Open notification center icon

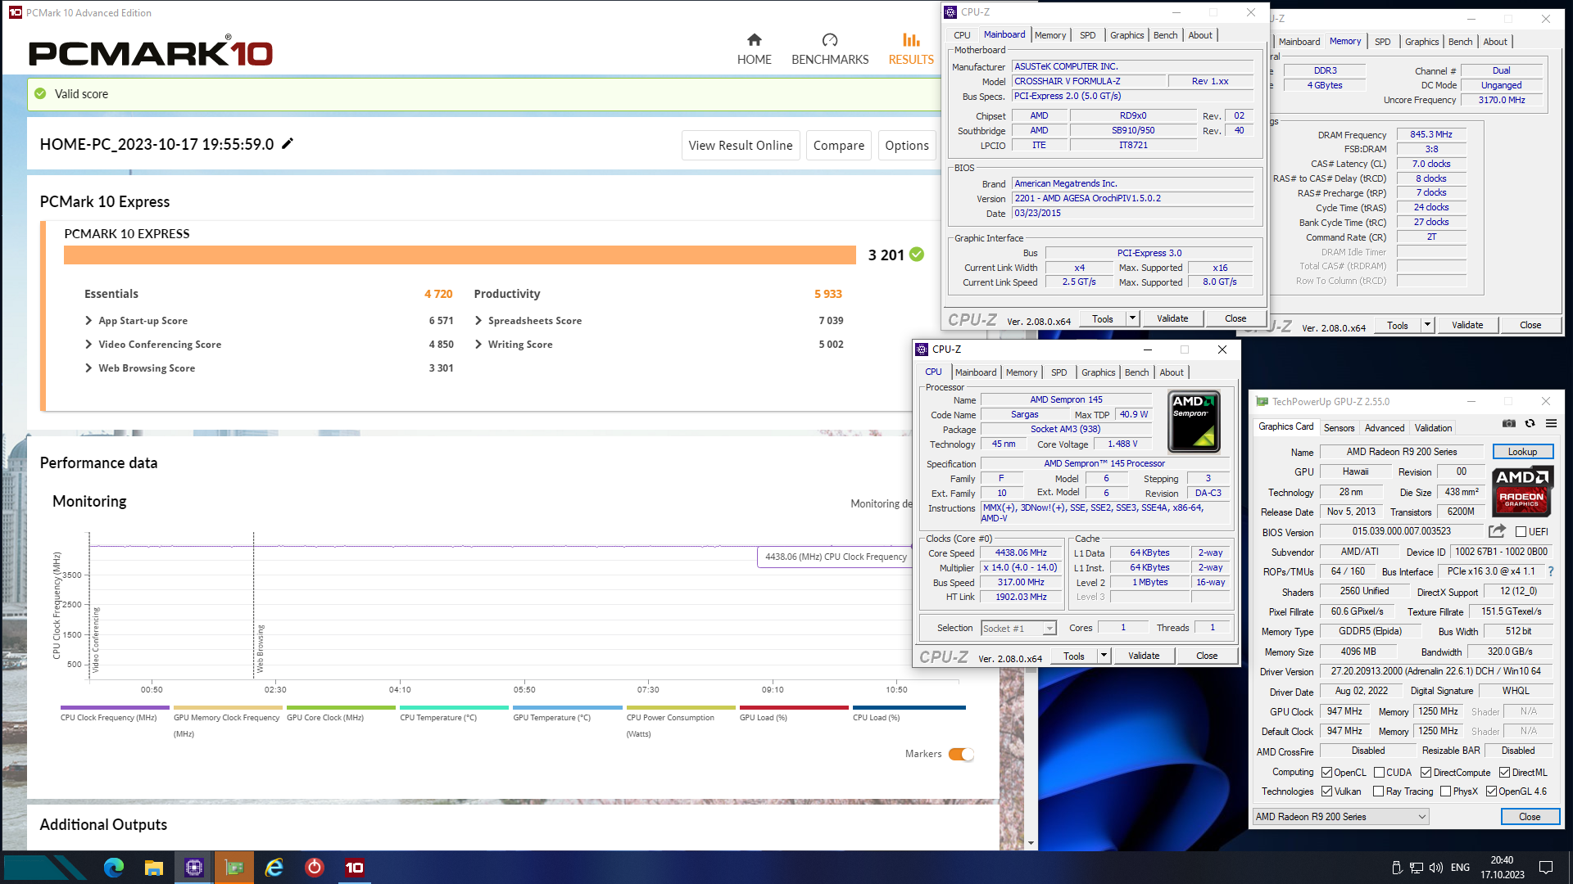(1546, 868)
